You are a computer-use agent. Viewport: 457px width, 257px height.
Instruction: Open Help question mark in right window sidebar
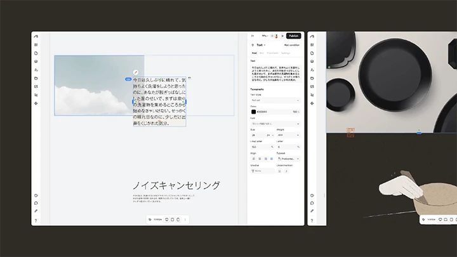click(312, 221)
